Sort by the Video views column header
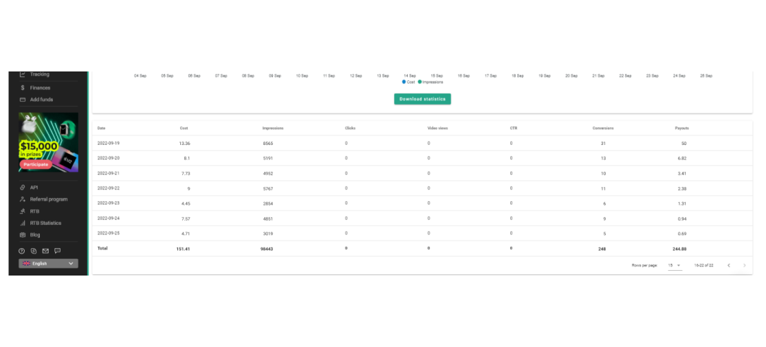766x347 pixels. click(437, 128)
